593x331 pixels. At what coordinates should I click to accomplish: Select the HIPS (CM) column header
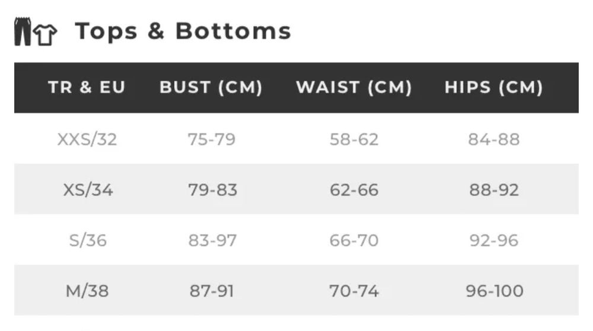pyautogui.click(x=493, y=88)
